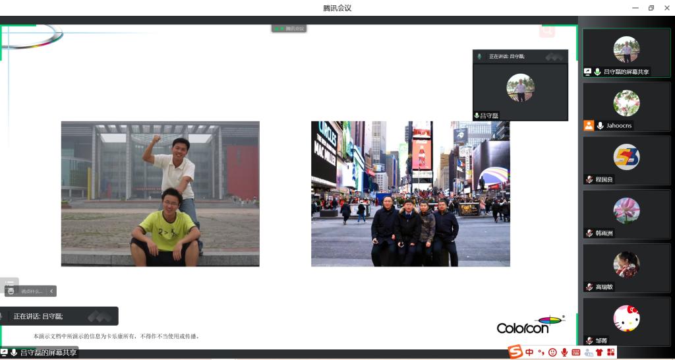
Task: Click the floating speaker window of 吕守磊
Action: click(520, 89)
